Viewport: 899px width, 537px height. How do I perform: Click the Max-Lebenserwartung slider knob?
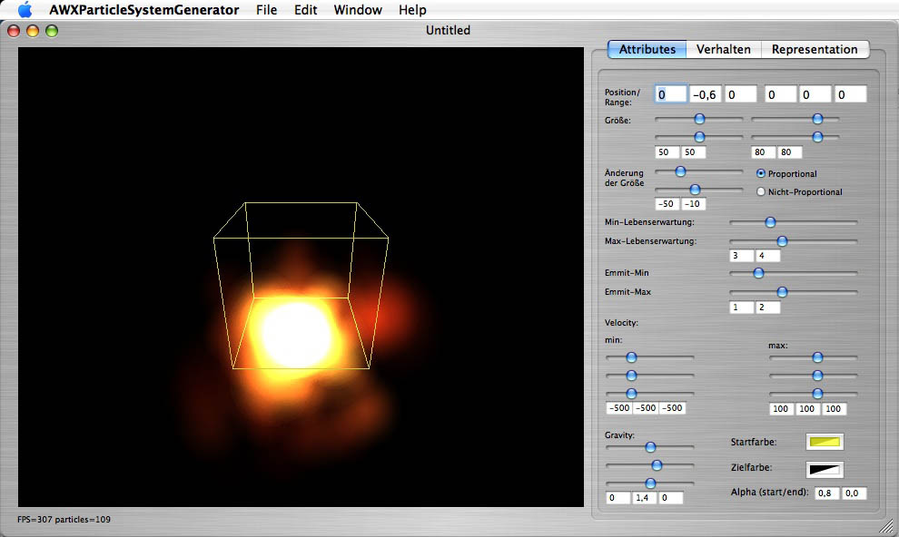point(782,241)
